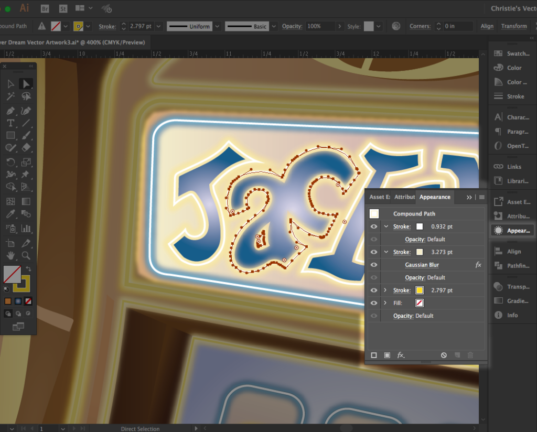Open the Pathfinder panel icon

click(x=498, y=266)
